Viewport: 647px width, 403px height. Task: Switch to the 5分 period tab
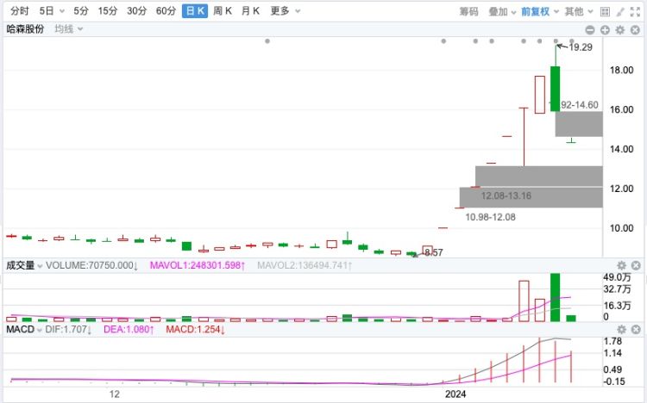[81, 11]
